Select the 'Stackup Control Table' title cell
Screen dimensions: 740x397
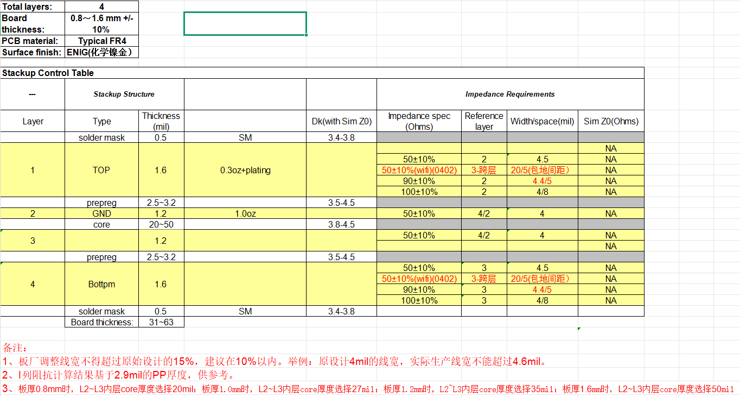coord(48,73)
